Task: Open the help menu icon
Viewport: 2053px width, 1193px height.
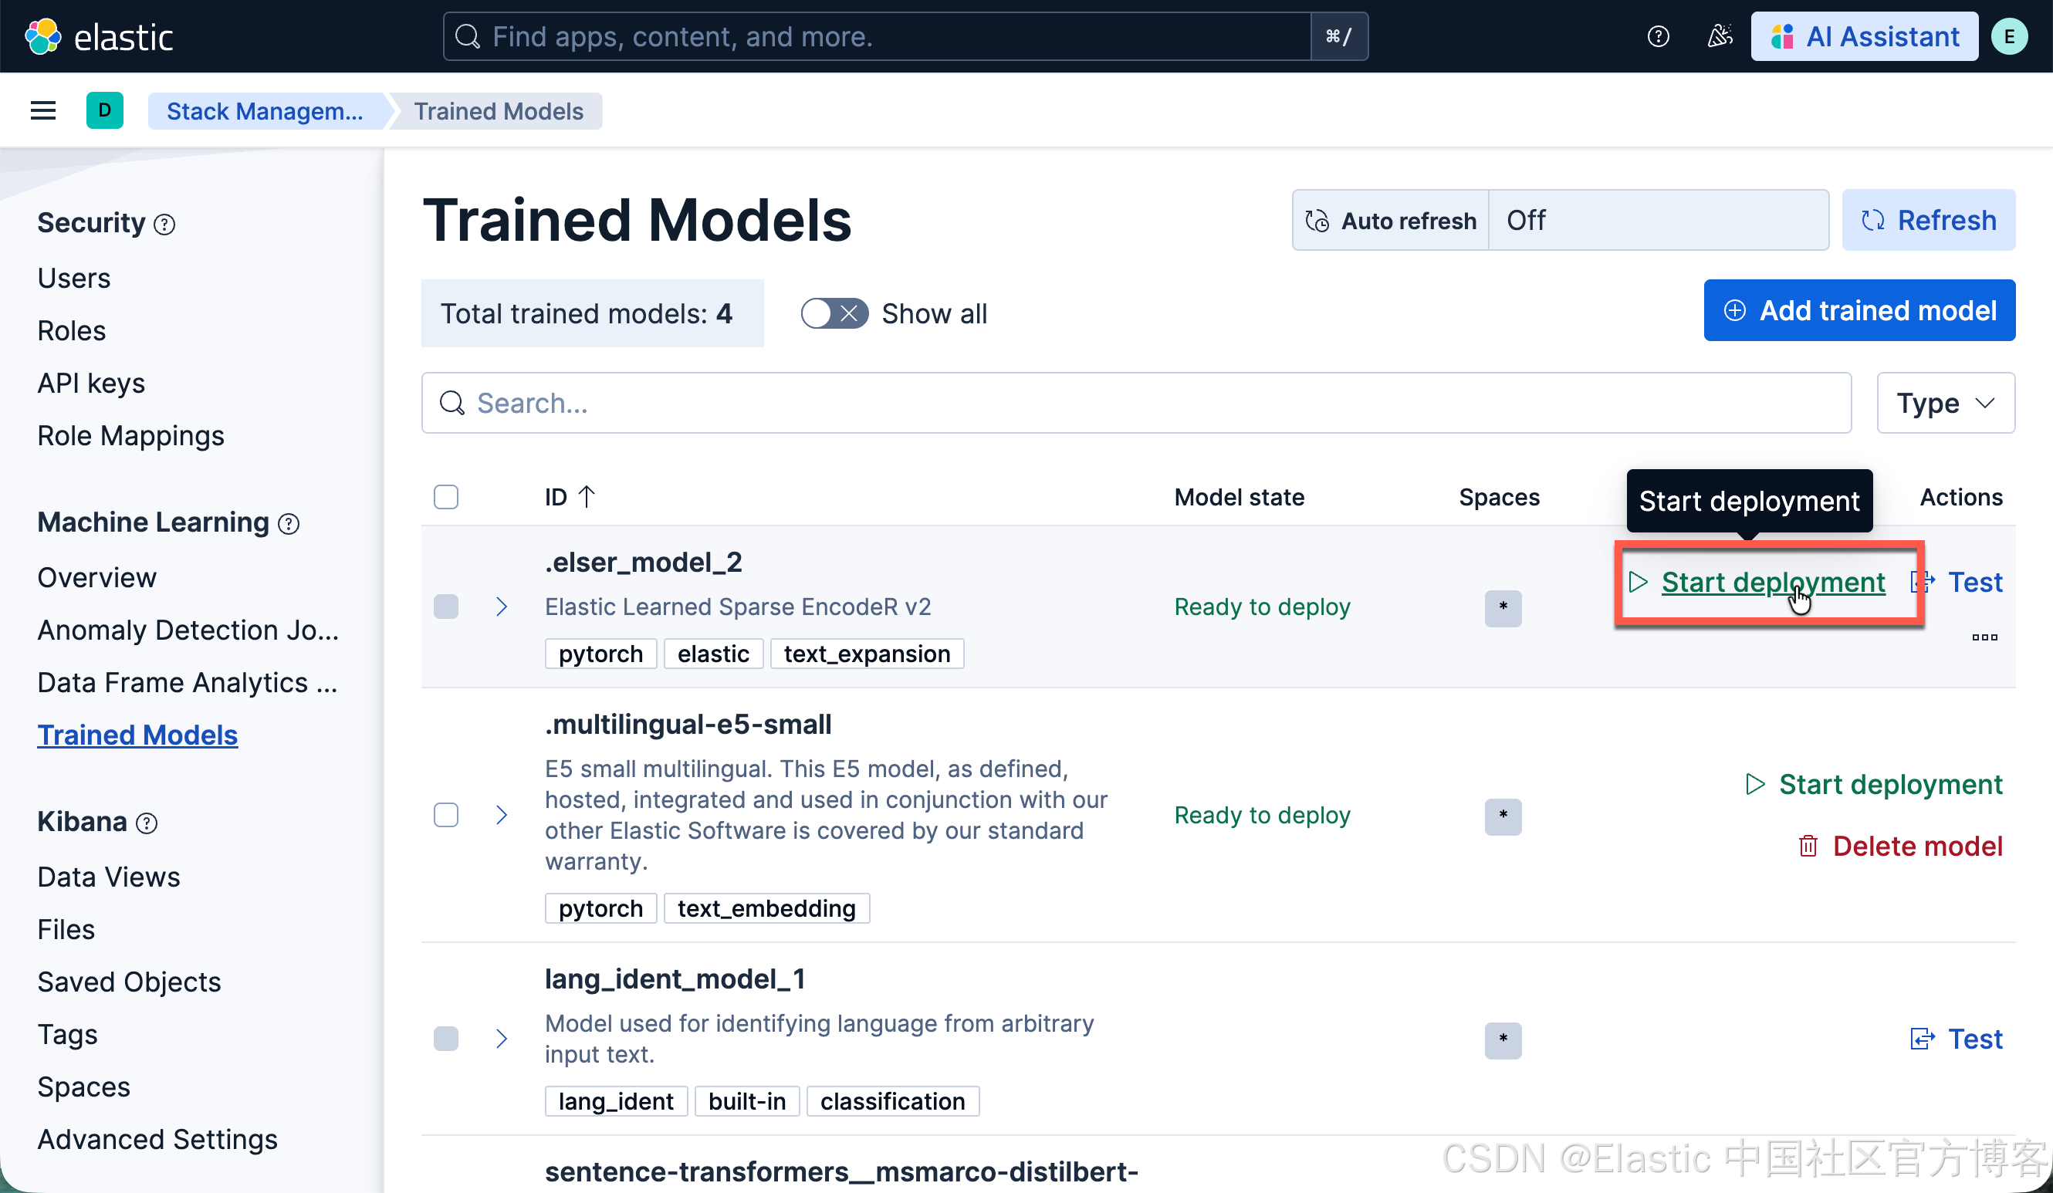Action: [x=1658, y=36]
